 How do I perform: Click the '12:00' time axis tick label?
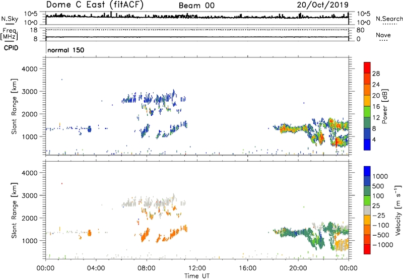point(197,268)
